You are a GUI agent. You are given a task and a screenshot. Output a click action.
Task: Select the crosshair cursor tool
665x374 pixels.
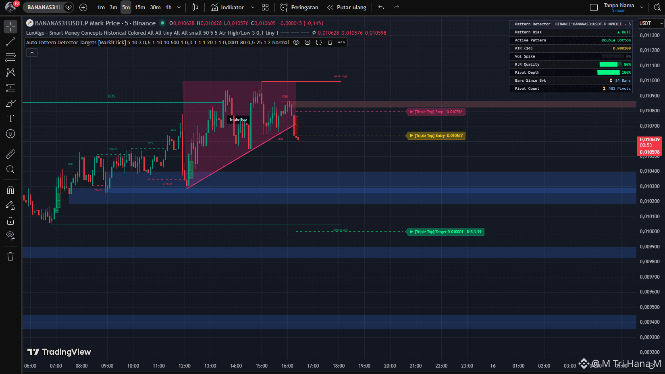pos(10,27)
